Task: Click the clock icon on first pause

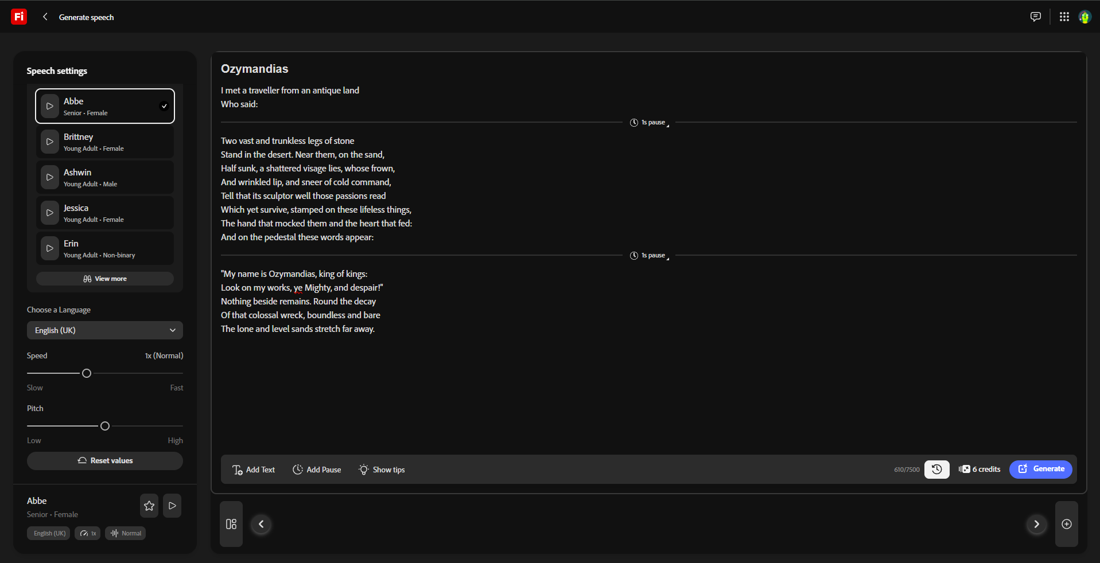Action: click(x=634, y=122)
